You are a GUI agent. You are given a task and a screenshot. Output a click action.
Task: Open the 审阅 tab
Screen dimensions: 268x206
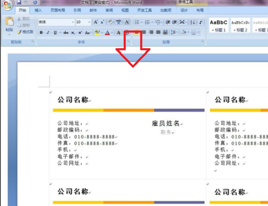[x=109, y=10]
